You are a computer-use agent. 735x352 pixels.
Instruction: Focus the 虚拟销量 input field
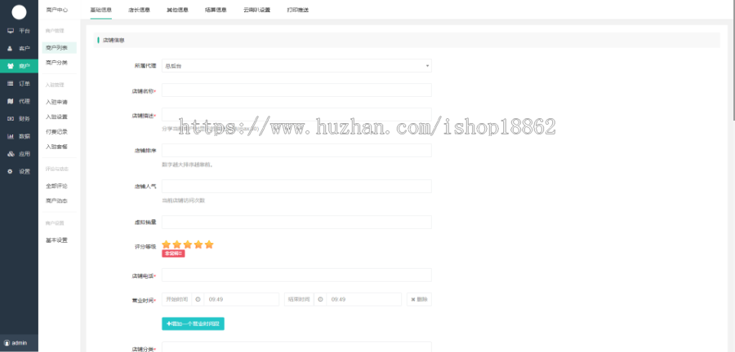tap(296, 222)
